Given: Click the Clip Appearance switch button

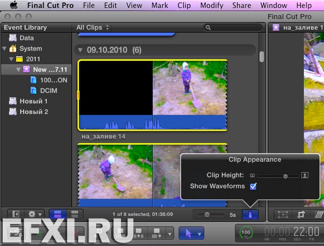Looking at the screenshot, I should point(250,215).
